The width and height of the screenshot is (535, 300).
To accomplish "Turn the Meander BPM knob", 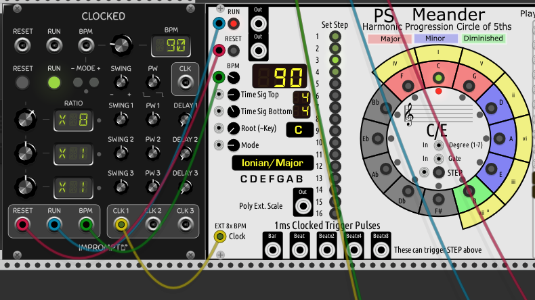I will click(x=234, y=78).
